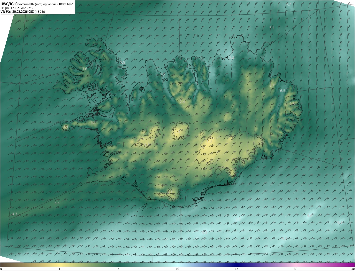Click the 6.5 value label
The width and height of the screenshot is (355, 271).
283,91
